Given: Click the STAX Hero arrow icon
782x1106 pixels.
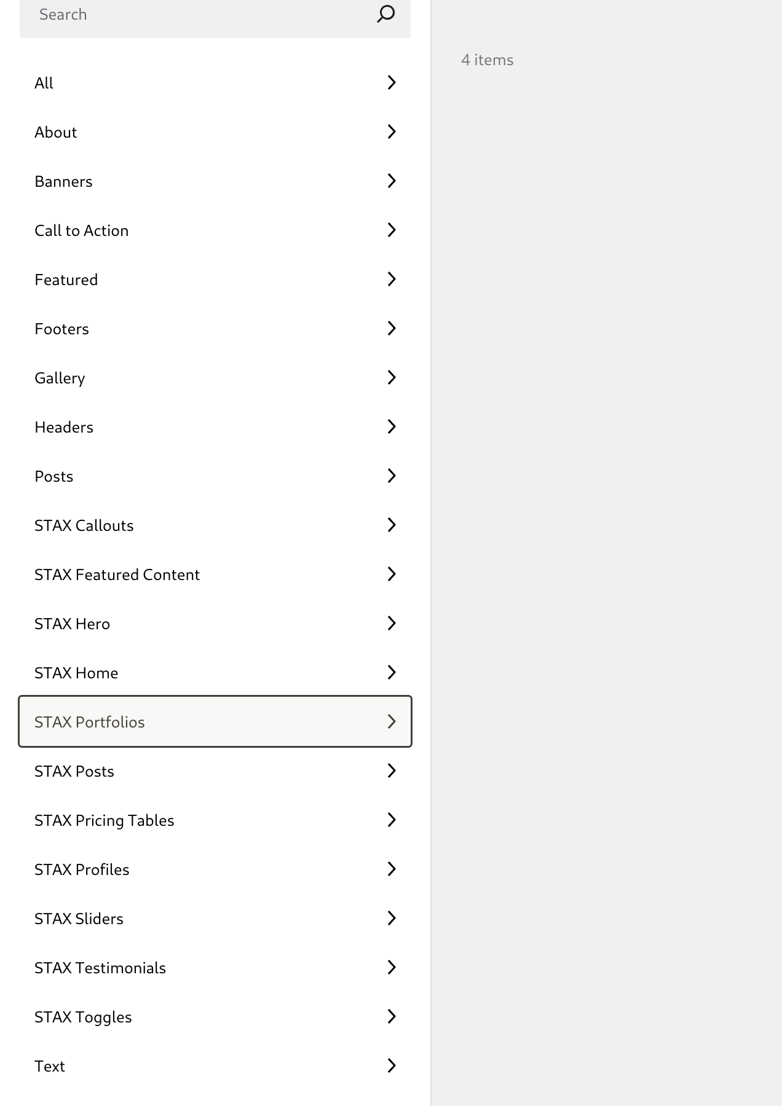Looking at the screenshot, I should 392,623.
